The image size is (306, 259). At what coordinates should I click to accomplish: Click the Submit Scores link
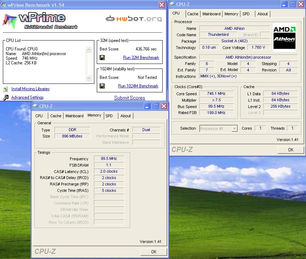click(130, 98)
